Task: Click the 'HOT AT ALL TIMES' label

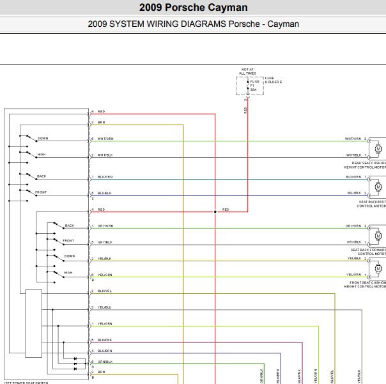Action: click(x=247, y=72)
